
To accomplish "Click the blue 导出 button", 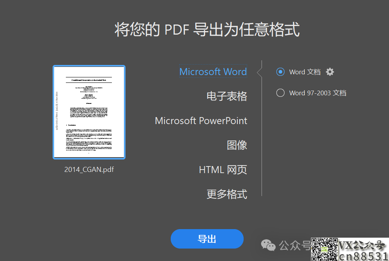I will tap(207, 239).
